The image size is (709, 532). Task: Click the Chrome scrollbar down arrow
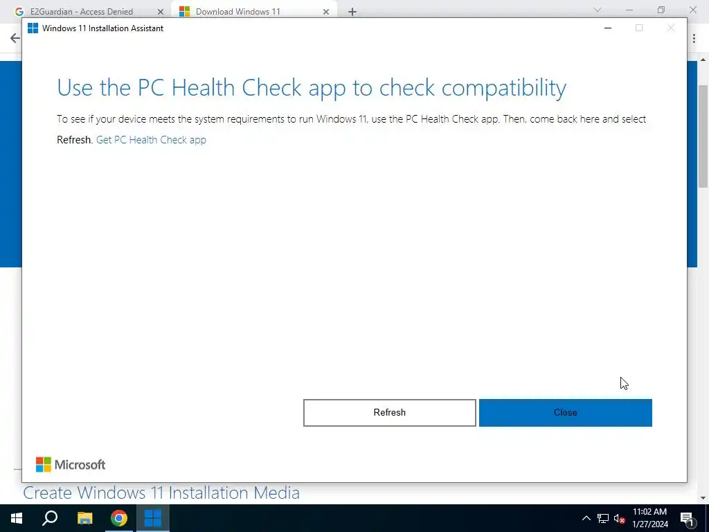click(703, 498)
